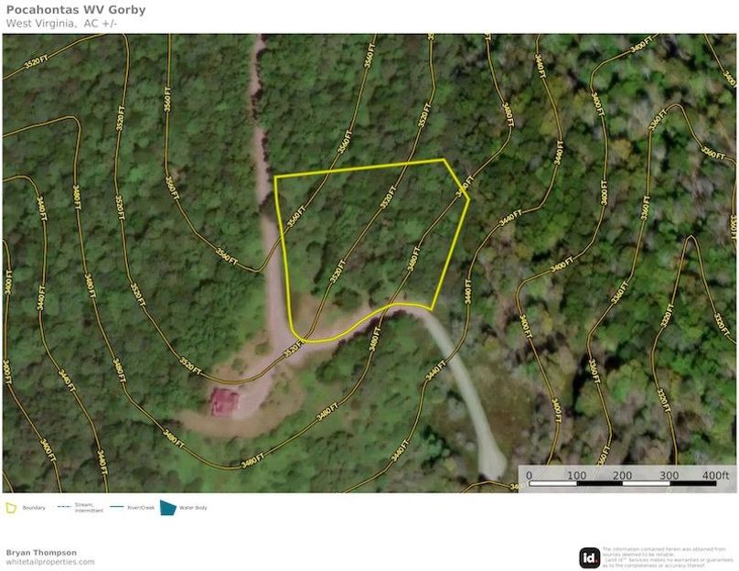Click the yellow Boundary legend icon
Viewport: 739px width, 571px height.
tap(12, 507)
